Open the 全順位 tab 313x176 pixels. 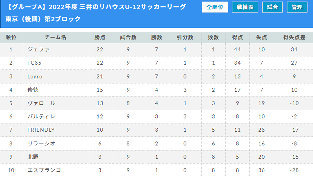[215, 7]
